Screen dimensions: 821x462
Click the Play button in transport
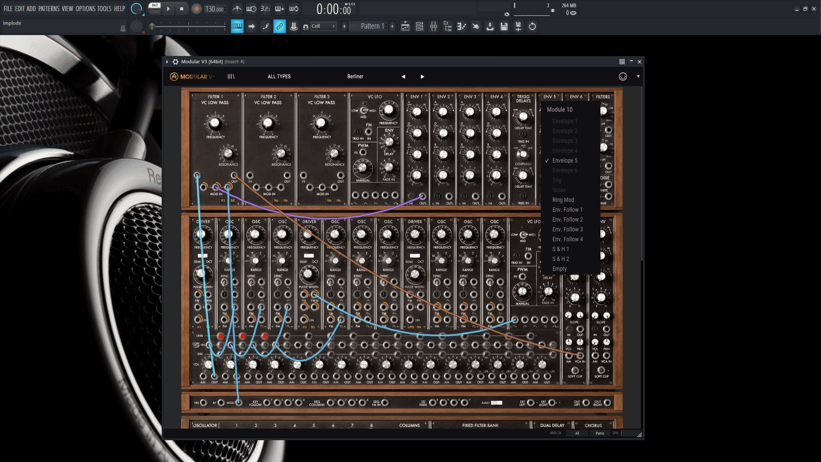168,9
